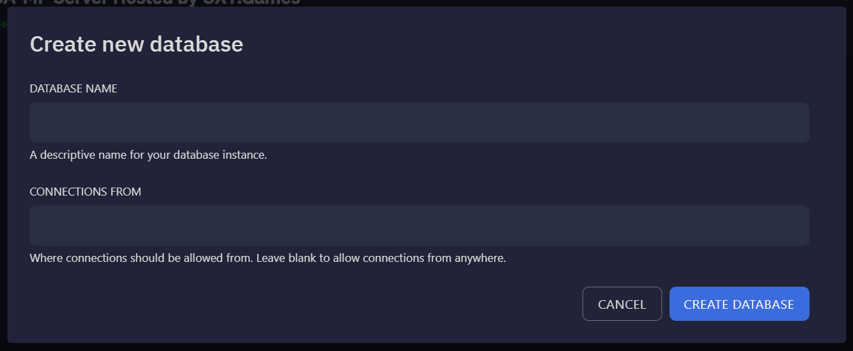Click the "Create new database" dialog heading
The width and height of the screenshot is (853, 351).
pyautogui.click(x=137, y=44)
